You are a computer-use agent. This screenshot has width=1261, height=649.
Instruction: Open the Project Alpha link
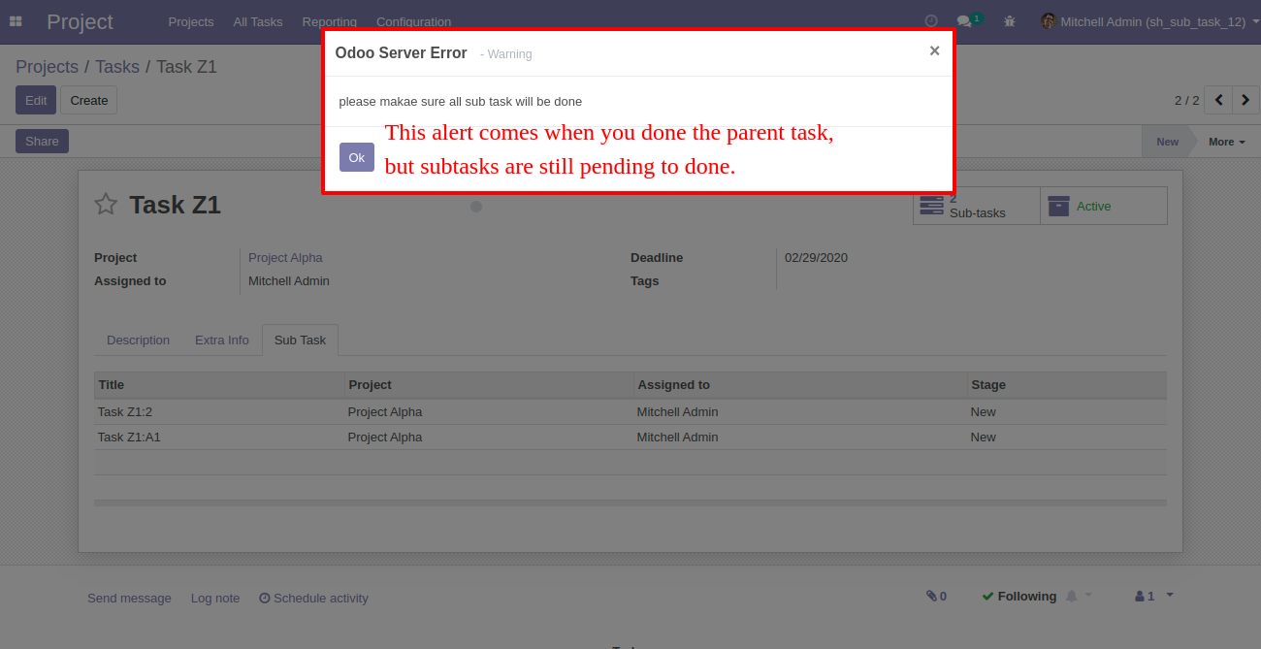point(285,257)
